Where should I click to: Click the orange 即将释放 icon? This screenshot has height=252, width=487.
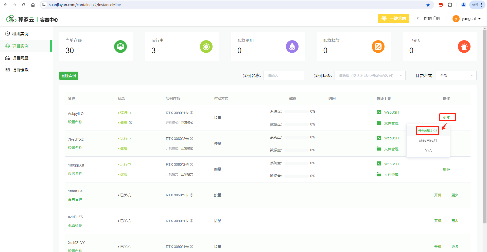pos(378,47)
